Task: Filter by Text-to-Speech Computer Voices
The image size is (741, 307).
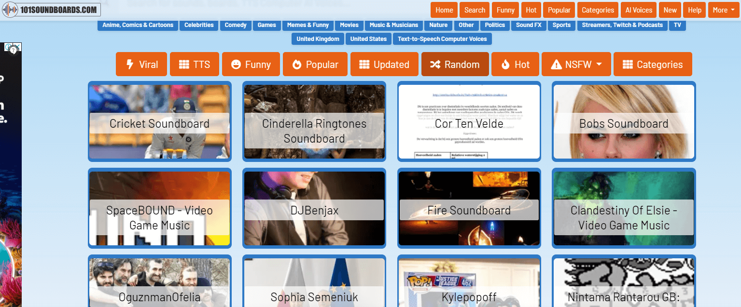Action: tap(443, 39)
